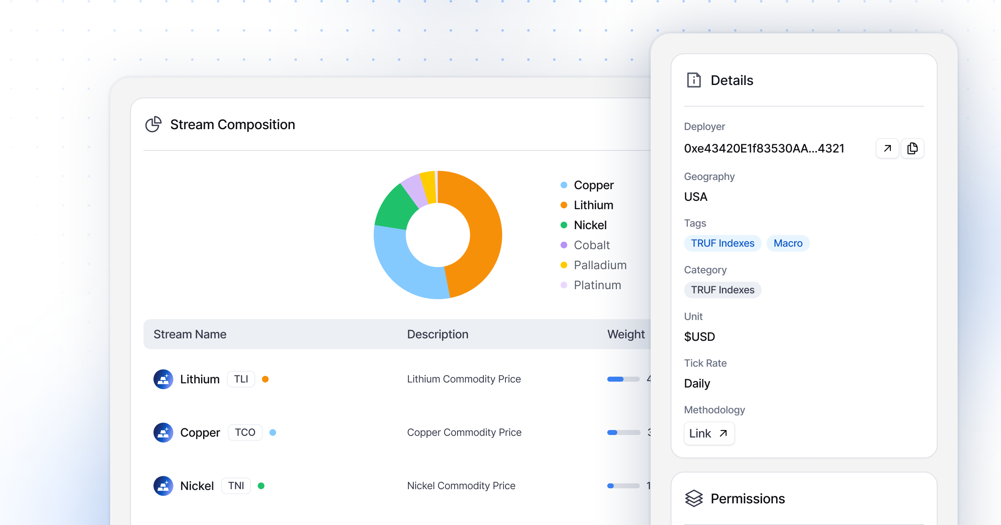Select the Macro tag
1001x525 pixels.
[x=788, y=243]
